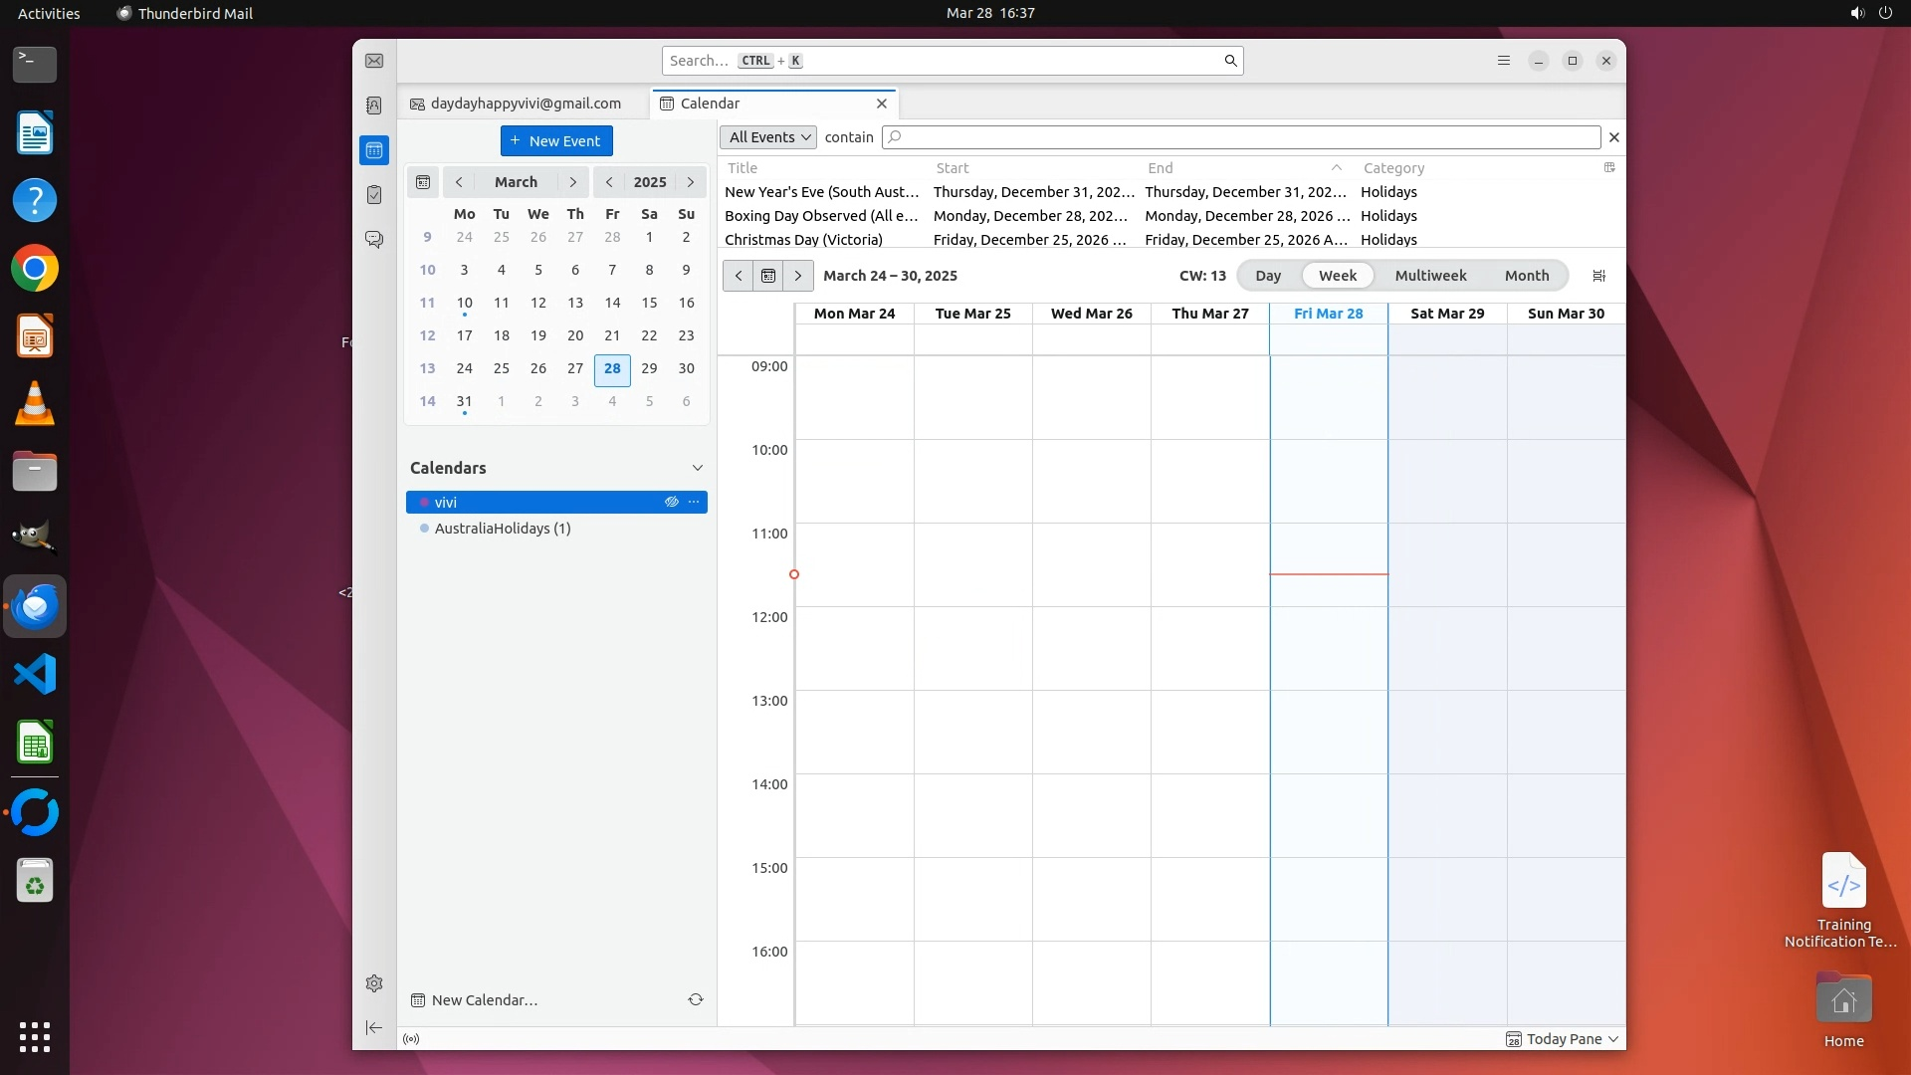Viewport: 1911px width, 1075px height.
Task: Expand the Today Pane dropdown
Action: 1613,1038
